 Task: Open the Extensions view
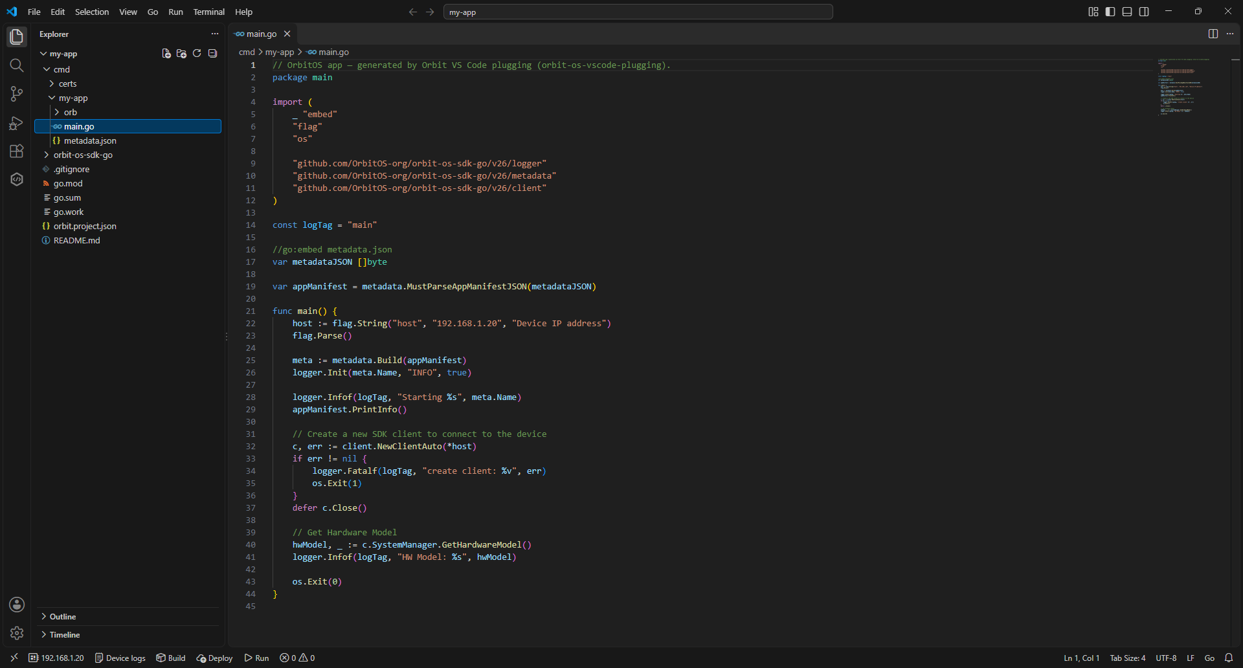click(17, 151)
